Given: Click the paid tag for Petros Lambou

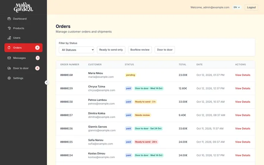Looking at the screenshot, I should point(129,102).
